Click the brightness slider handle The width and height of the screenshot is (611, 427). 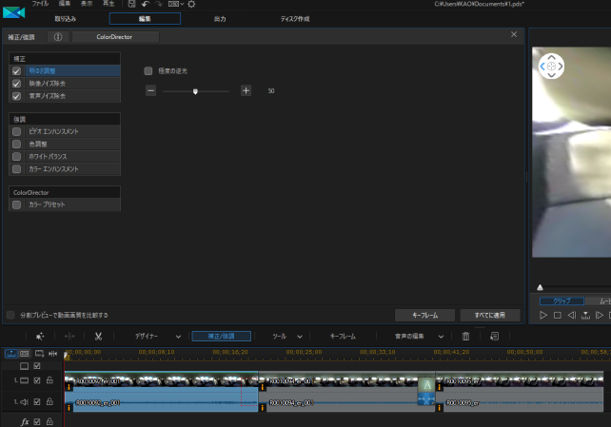pyautogui.click(x=195, y=91)
